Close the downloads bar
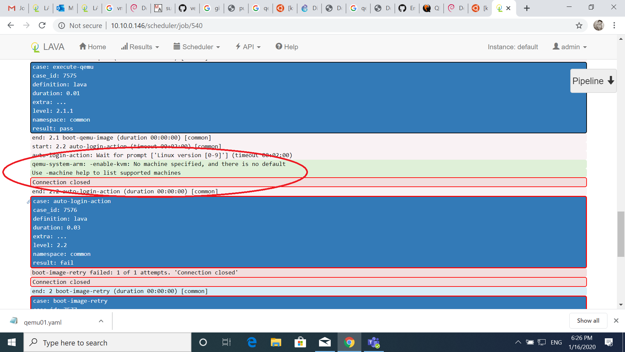 (616, 321)
